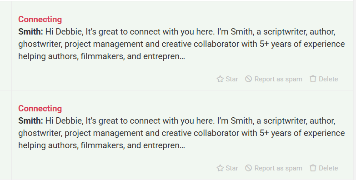Viewport: 356px width, 180px height.
Task: Click the star icon on the second Smith message
Action: (220, 168)
